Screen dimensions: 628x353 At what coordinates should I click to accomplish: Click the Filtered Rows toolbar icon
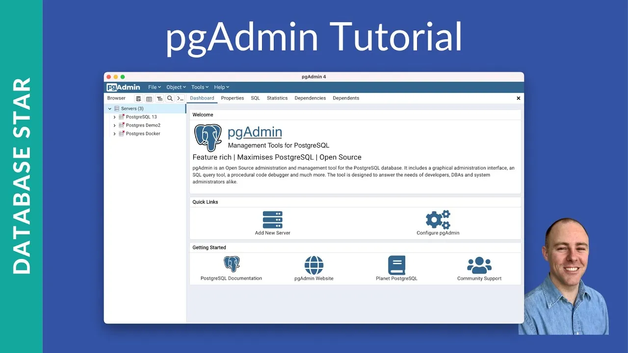pos(159,99)
